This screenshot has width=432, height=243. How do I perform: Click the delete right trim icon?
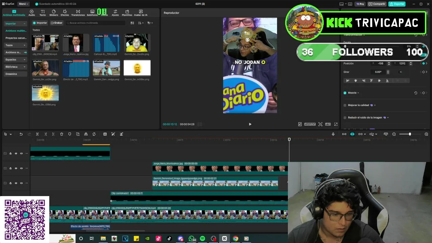click(53, 134)
